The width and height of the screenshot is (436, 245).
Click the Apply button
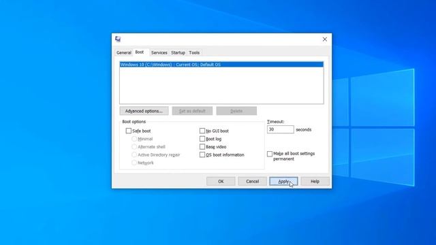pyautogui.click(x=283, y=182)
